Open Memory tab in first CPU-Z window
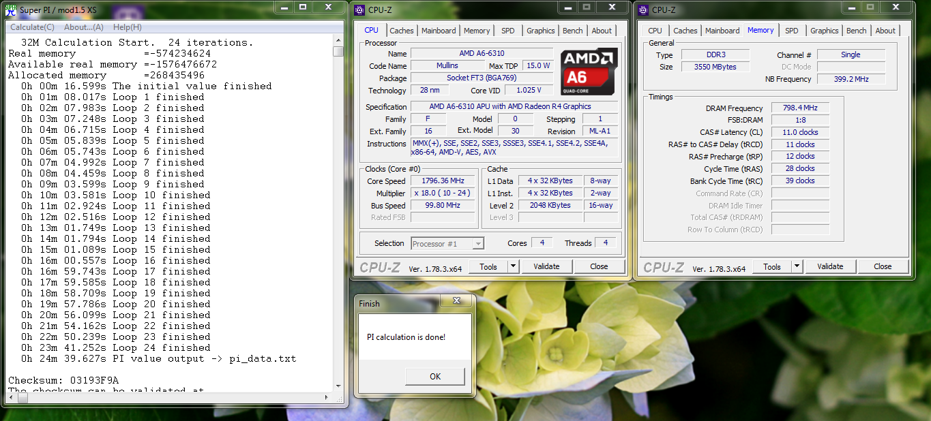 477,31
